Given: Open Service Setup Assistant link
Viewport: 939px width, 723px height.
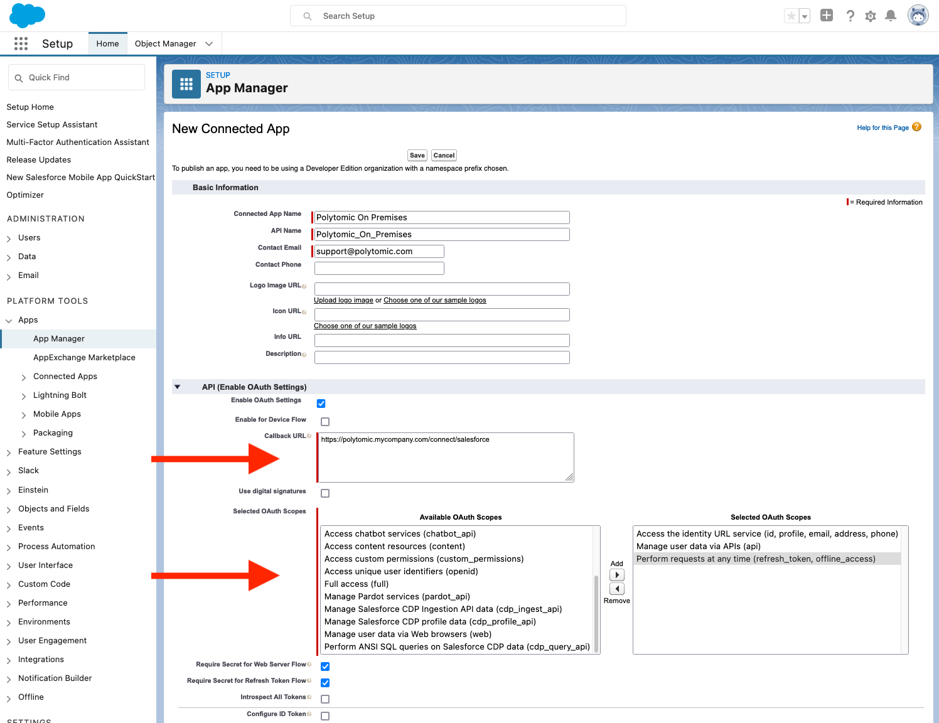Looking at the screenshot, I should point(52,125).
